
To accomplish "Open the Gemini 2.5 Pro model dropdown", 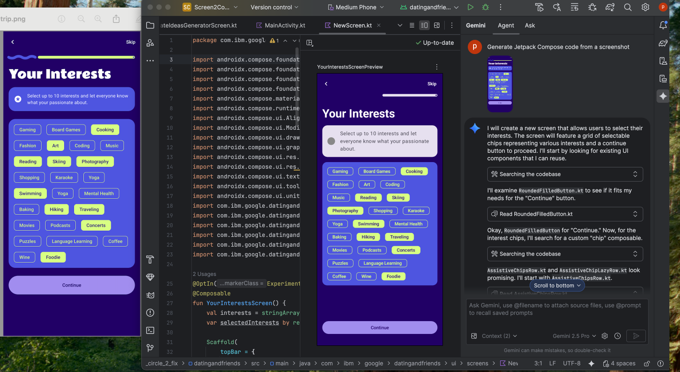I will 574,336.
